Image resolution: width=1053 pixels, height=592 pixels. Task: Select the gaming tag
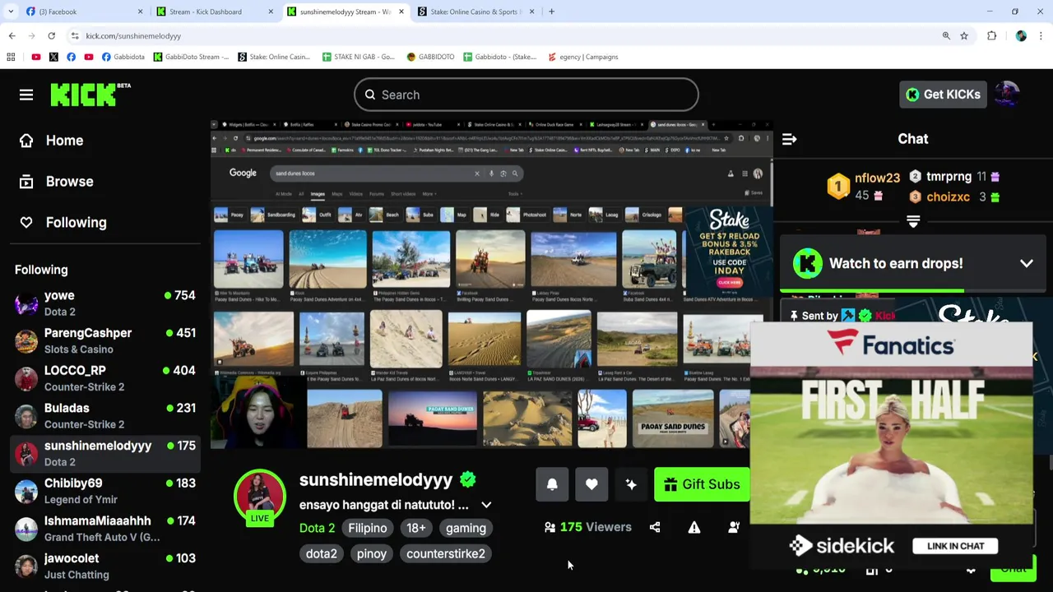(x=466, y=528)
